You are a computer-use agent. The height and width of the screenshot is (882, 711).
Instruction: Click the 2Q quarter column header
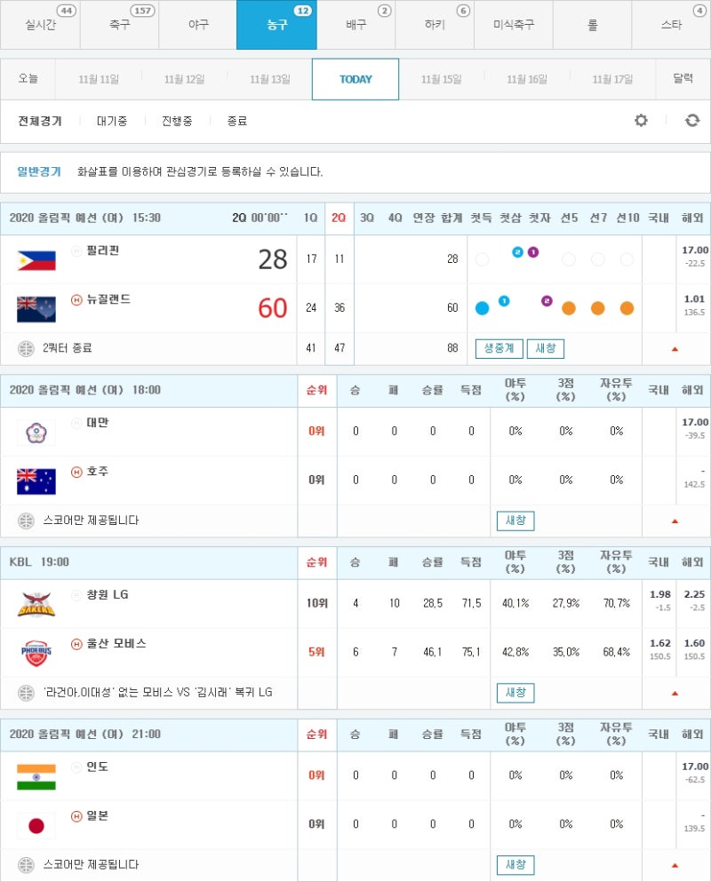pyautogui.click(x=339, y=218)
